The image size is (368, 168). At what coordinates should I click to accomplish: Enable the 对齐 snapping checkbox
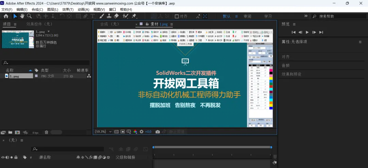click(x=177, y=16)
